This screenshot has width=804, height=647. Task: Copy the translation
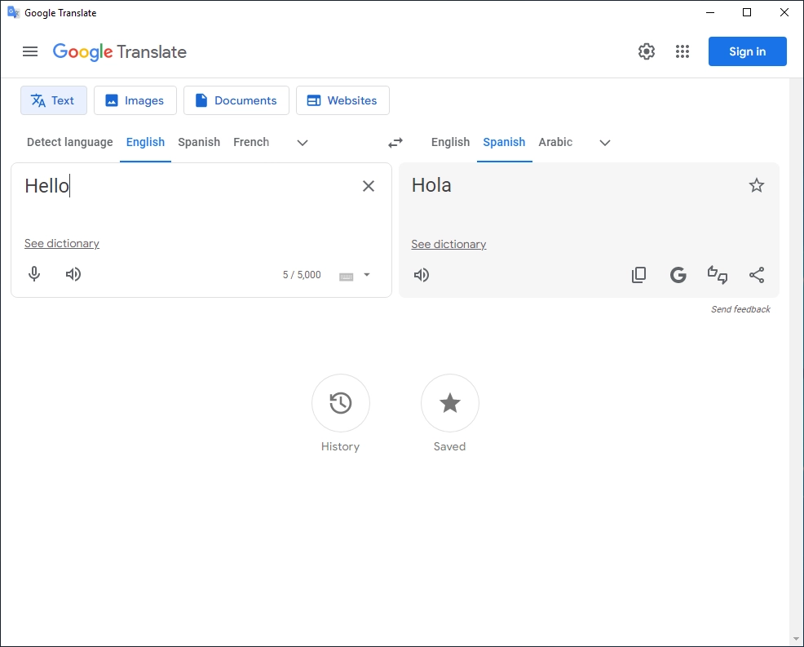click(638, 275)
